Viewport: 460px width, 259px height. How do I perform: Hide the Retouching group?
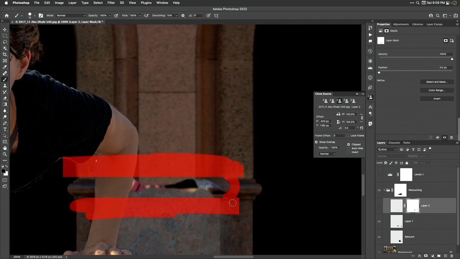pyautogui.click(x=379, y=190)
